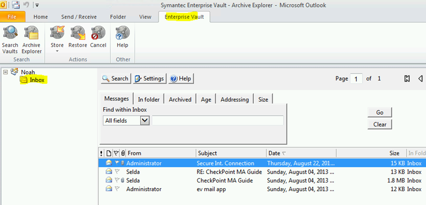The height and width of the screenshot is (205, 426).
Task: Sort by the Subject column header
Action: click(x=231, y=154)
